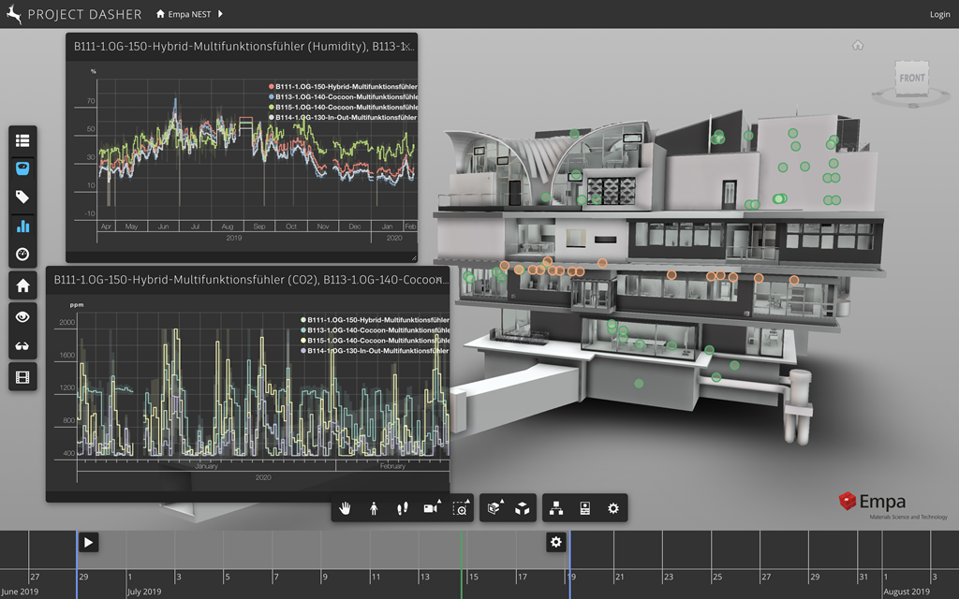
Task: Select the Pan hand tool
Action: click(346, 508)
